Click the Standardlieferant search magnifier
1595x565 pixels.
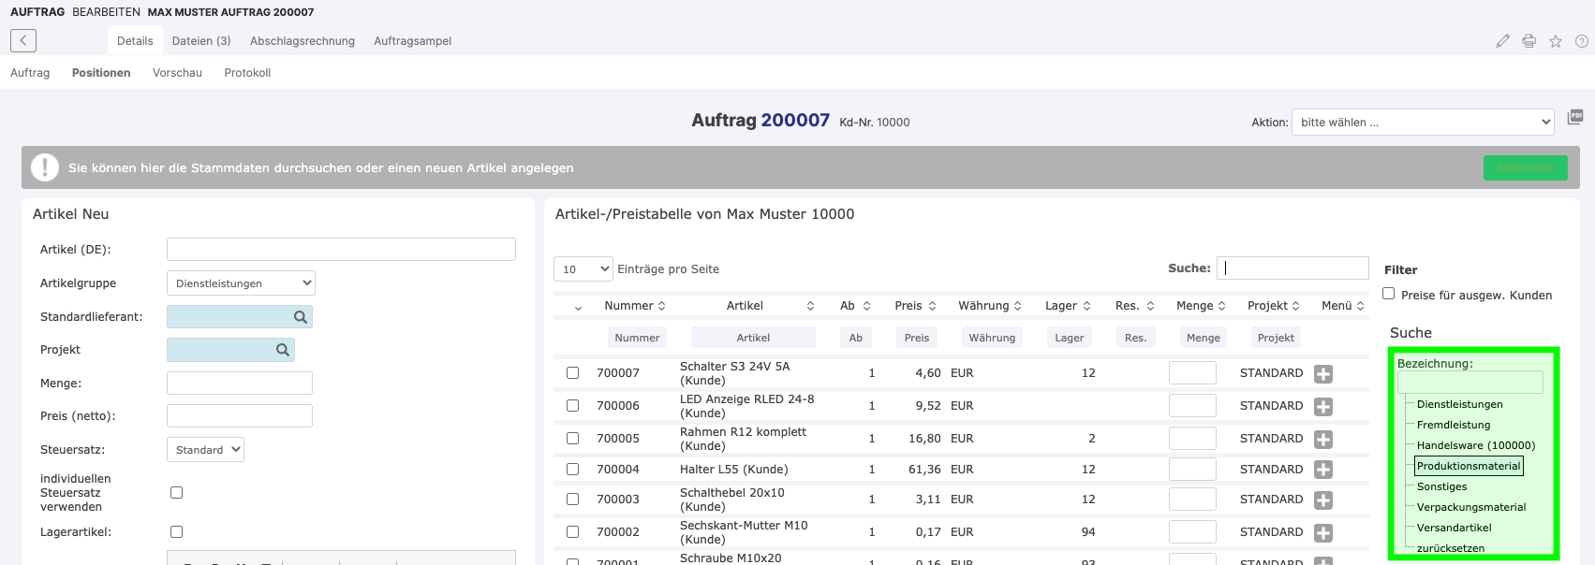(x=301, y=317)
